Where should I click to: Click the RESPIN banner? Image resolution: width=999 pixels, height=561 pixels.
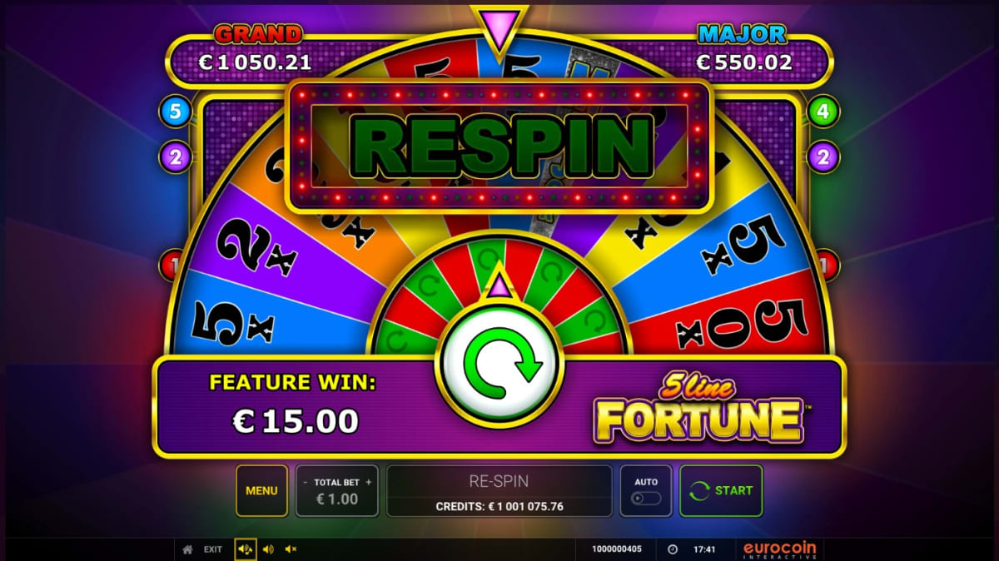(x=499, y=146)
